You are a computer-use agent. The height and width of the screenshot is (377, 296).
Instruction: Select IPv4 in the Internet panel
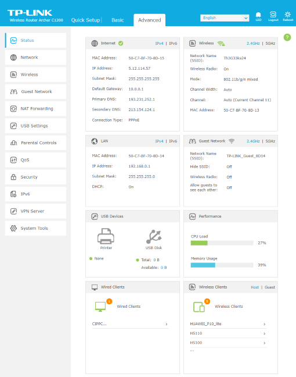click(159, 43)
